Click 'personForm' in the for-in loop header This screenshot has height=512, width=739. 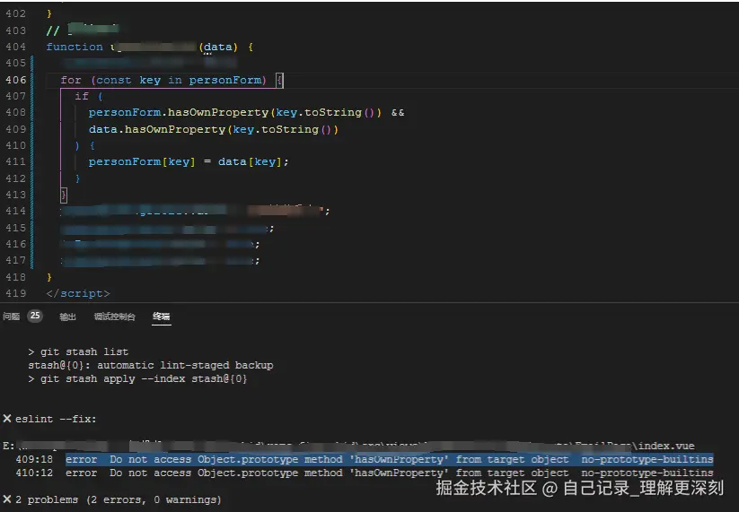coord(224,80)
